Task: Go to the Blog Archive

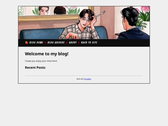Action: (x=56, y=43)
